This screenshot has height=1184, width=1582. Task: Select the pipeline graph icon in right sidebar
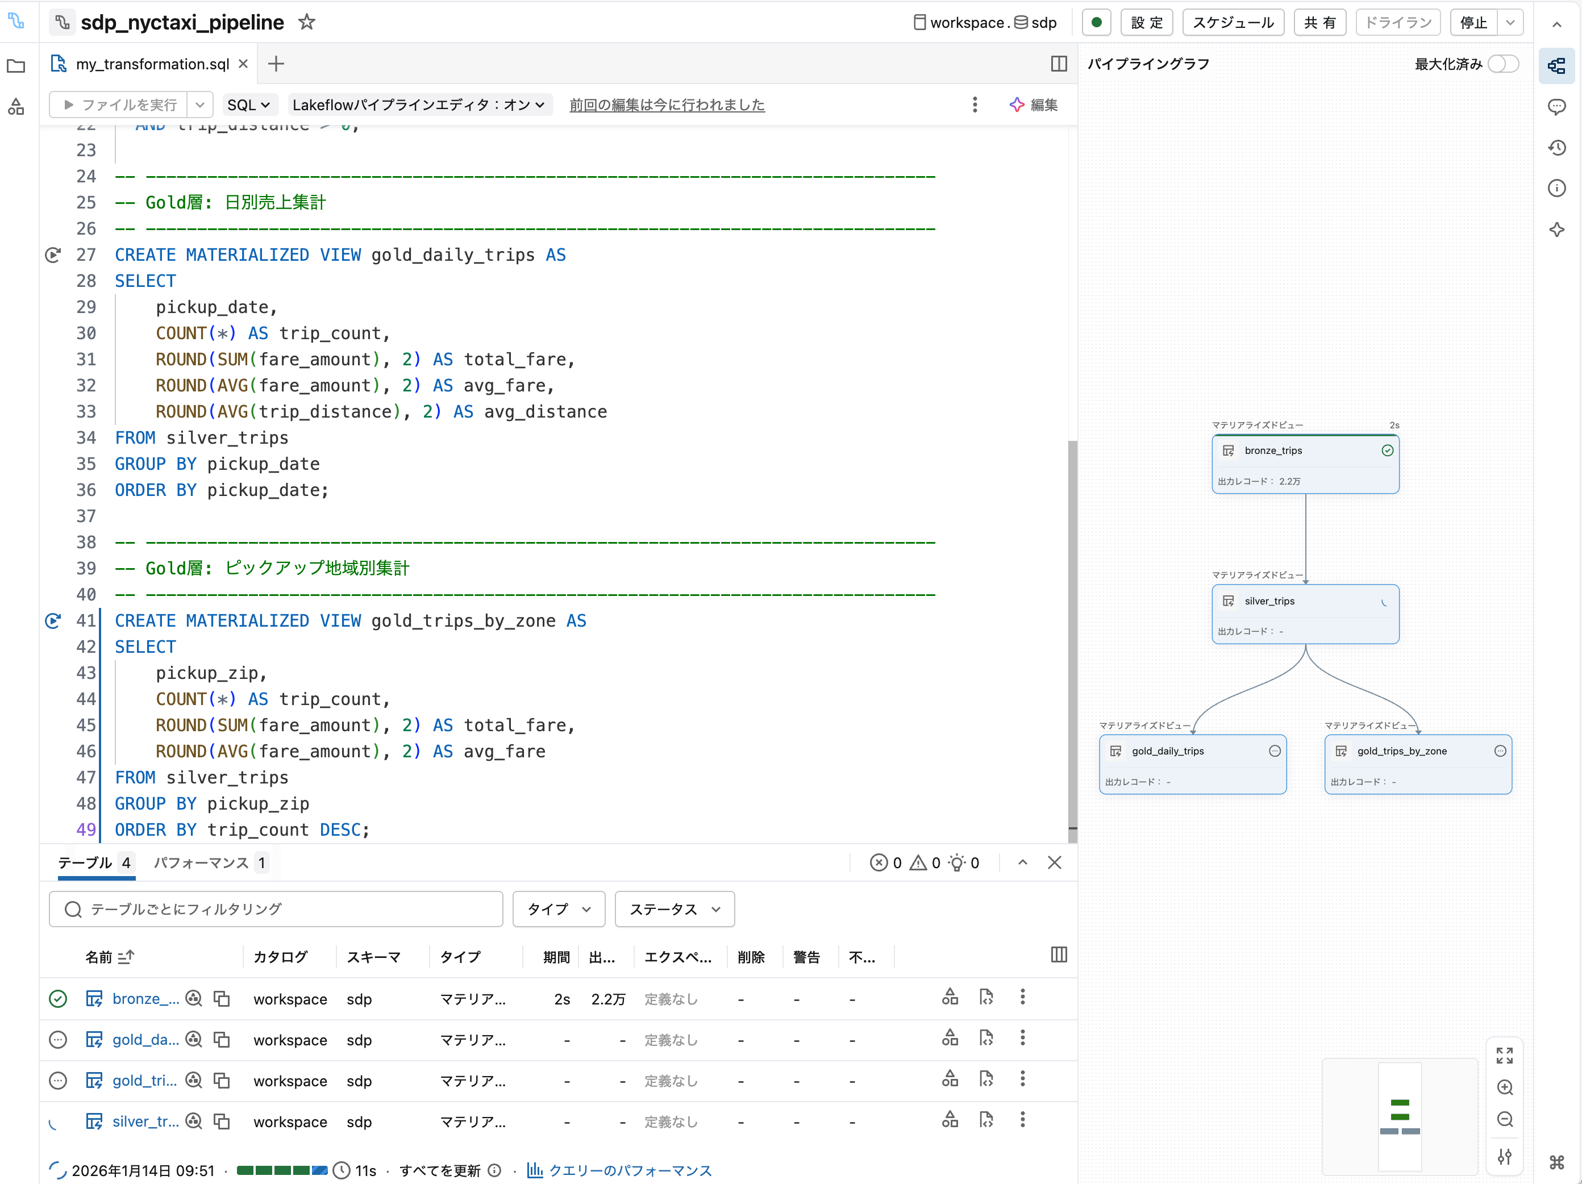pyautogui.click(x=1557, y=66)
